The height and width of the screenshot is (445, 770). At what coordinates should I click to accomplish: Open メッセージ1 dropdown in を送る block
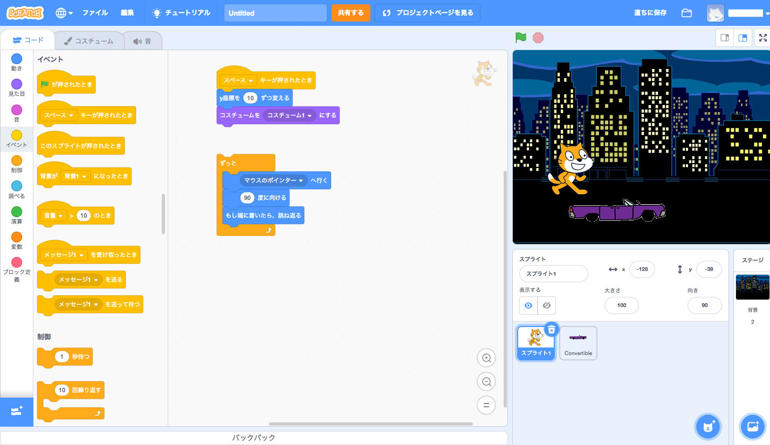[x=79, y=280]
